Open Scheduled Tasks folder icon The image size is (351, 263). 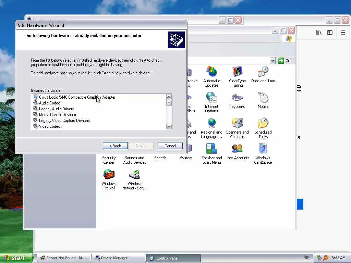click(x=263, y=128)
